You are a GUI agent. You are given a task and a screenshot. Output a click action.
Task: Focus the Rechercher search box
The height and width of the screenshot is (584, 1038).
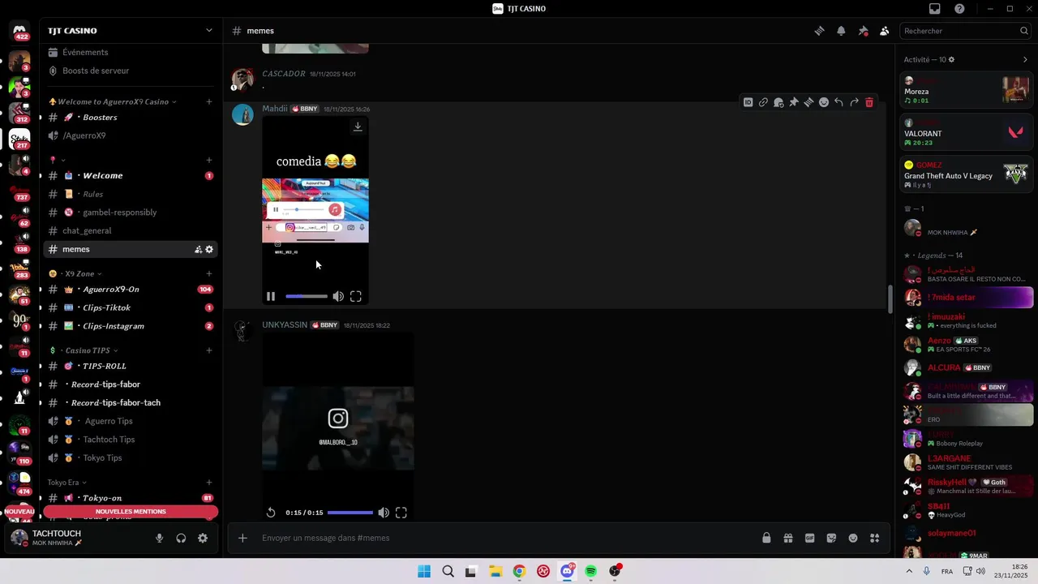coord(965,31)
